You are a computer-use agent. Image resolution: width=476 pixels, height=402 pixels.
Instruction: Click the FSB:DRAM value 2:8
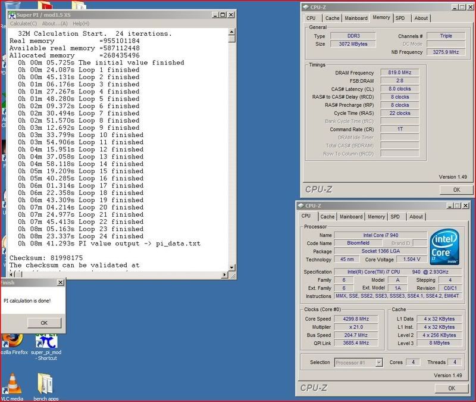tap(400, 80)
